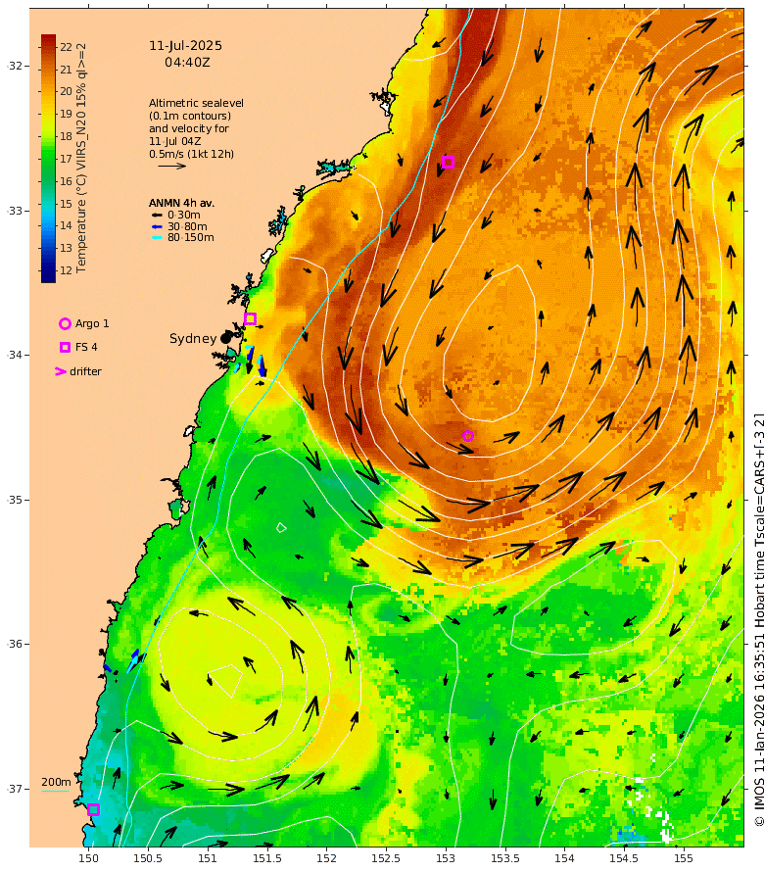The width and height of the screenshot is (764, 872).
Task: Click the ANMN 4h av. heading
Action: (x=181, y=203)
